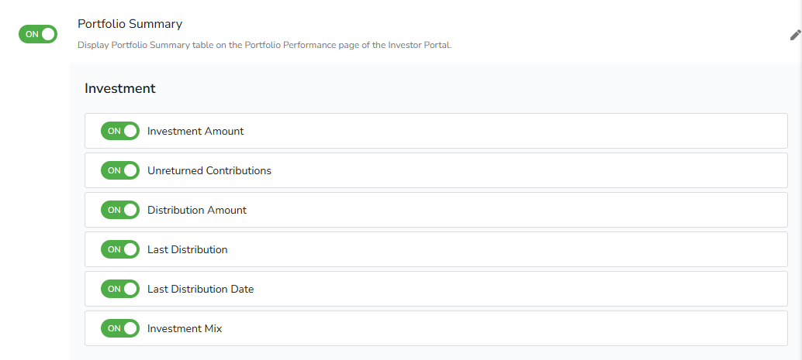Click the Unreturned Contributions label text
The height and width of the screenshot is (360, 802).
click(x=209, y=170)
